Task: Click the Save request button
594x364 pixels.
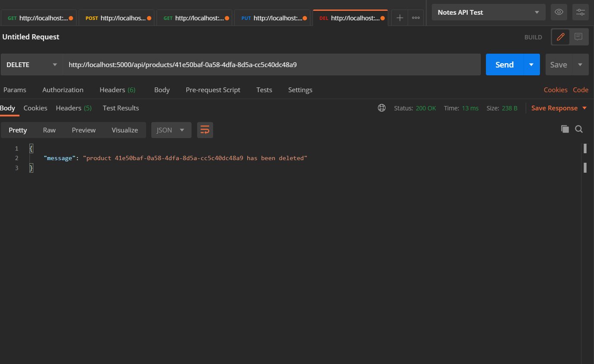Action: tap(559, 64)
